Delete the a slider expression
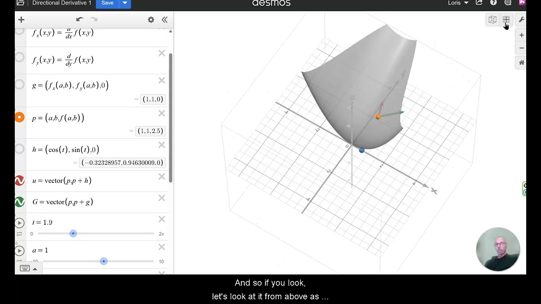 tap(162, 247)
